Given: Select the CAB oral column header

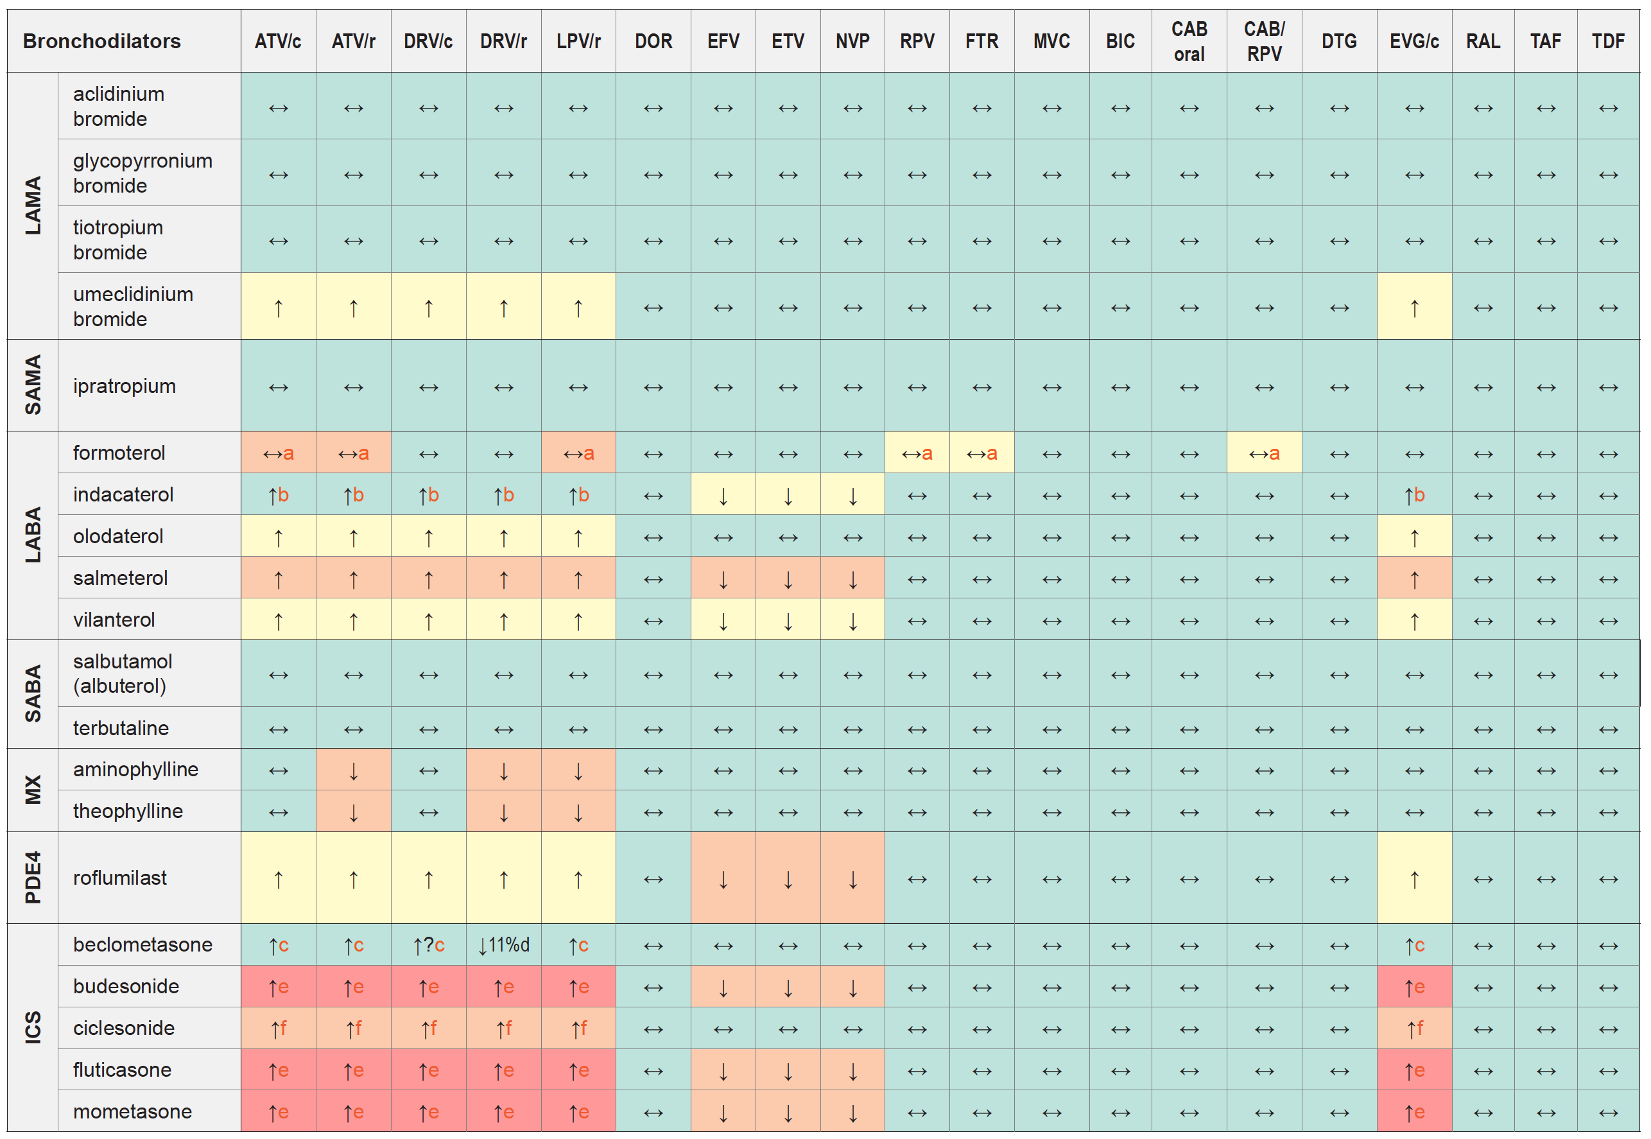Looking at the screenshot, I should [1189, 41].
